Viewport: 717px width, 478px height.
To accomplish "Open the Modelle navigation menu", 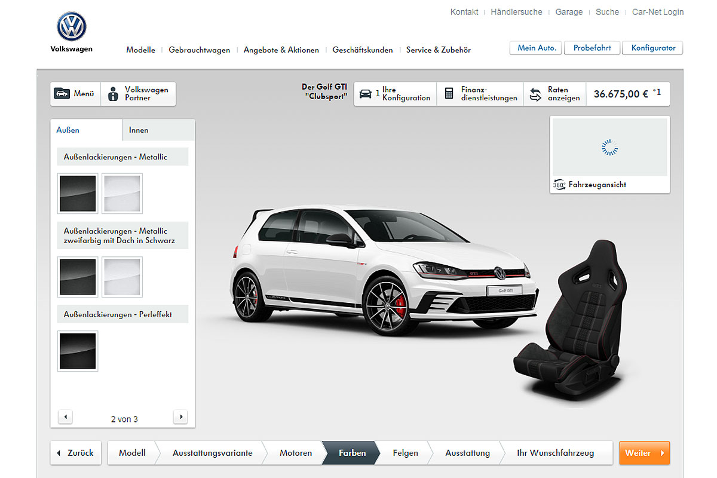I will [x=140, y=50].
